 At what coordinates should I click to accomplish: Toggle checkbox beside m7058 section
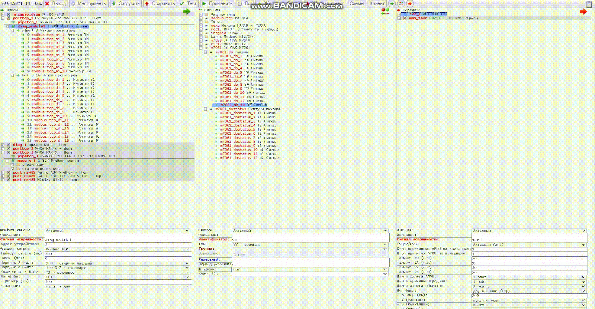tap(201, 40)
